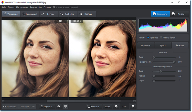The image size is (192, 112).
Task: Click the zoom in plus icon
Action: [x=133, y=106]
